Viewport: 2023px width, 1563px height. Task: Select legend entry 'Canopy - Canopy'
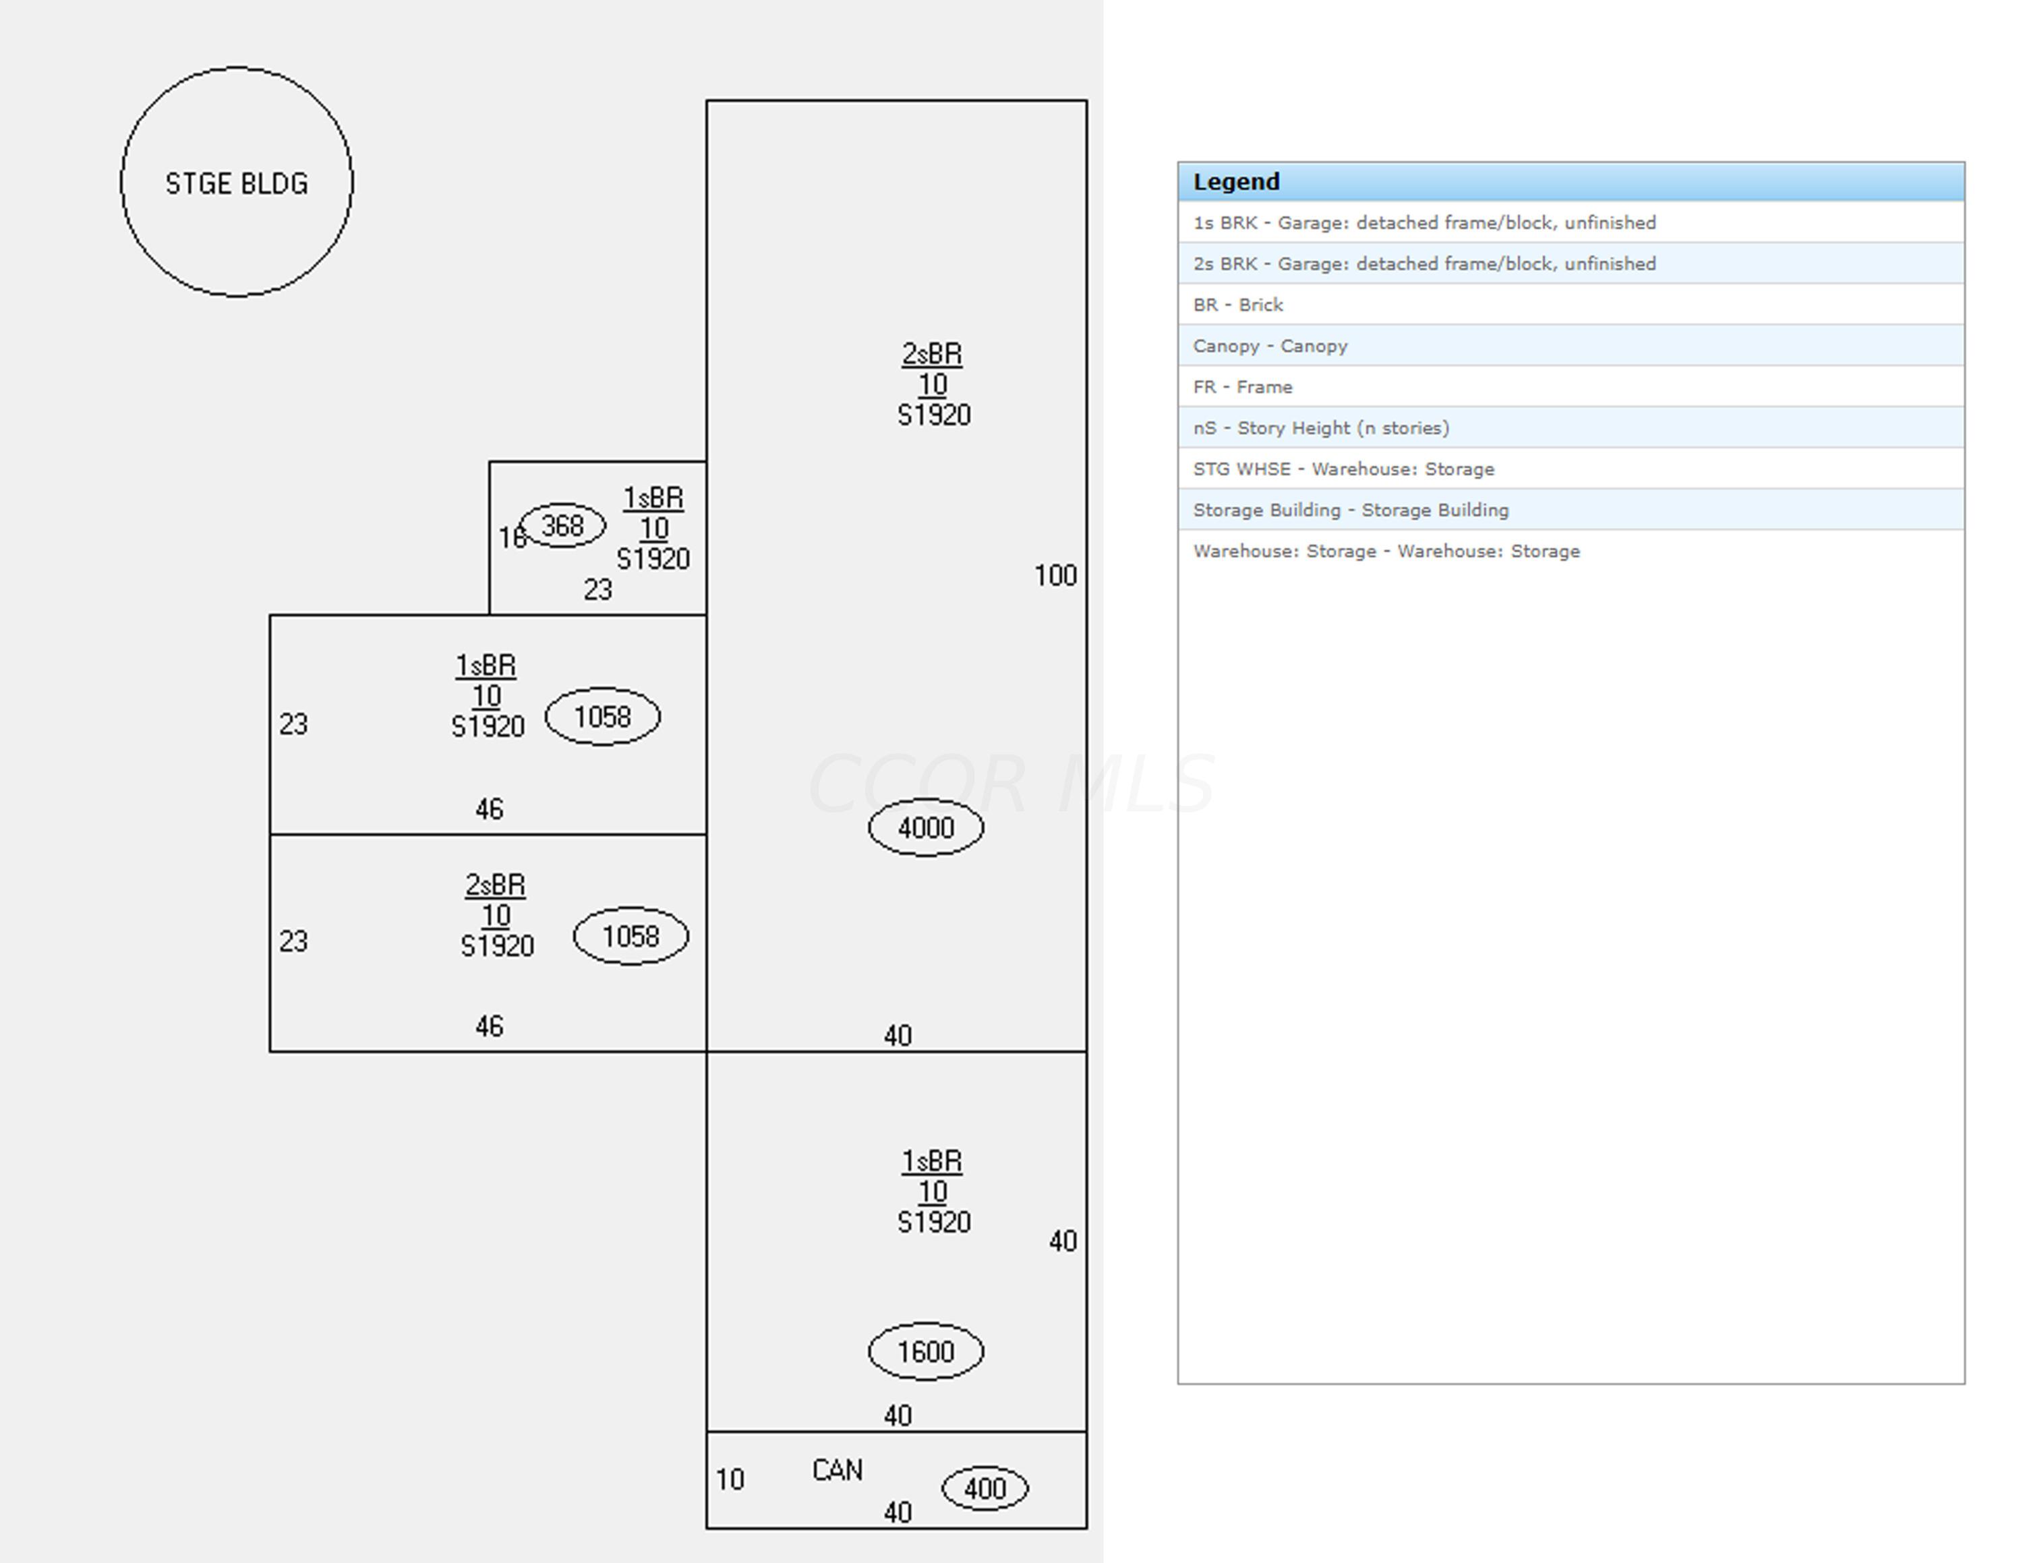click(1571, 345)
